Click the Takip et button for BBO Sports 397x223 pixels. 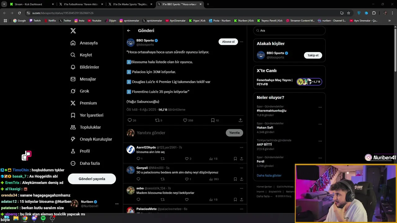coord(313,55)
